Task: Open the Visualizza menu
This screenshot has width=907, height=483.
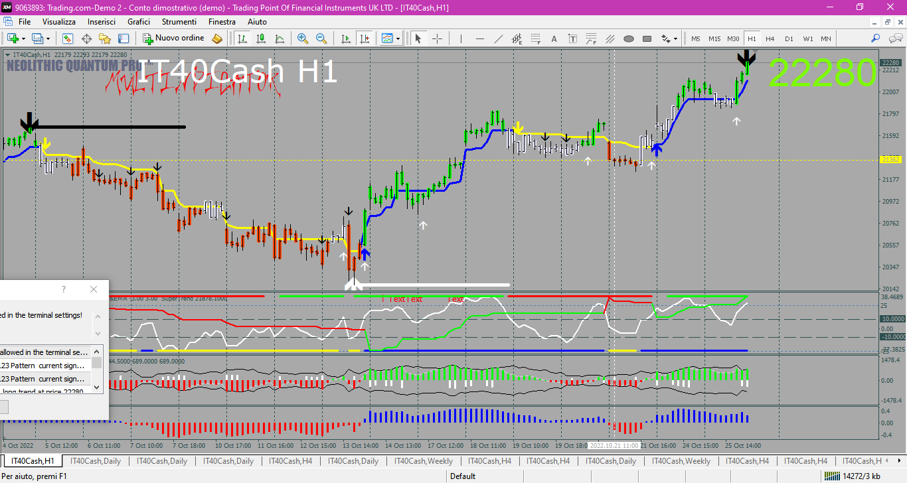Action: coord(60,22)
